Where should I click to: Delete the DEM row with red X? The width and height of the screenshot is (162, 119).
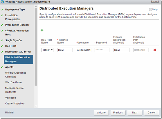(x=155, y=50)
